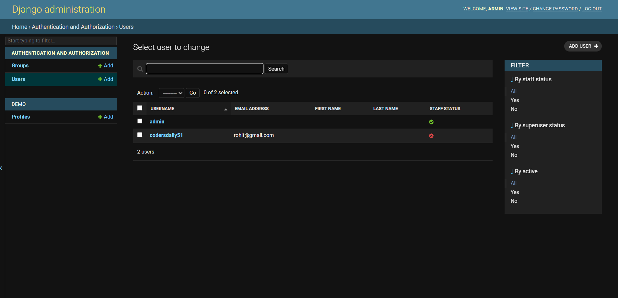This screenshot has height=298, width=618.
Task: Open the Action dropdown menu
Action: (x=171, y=93)
